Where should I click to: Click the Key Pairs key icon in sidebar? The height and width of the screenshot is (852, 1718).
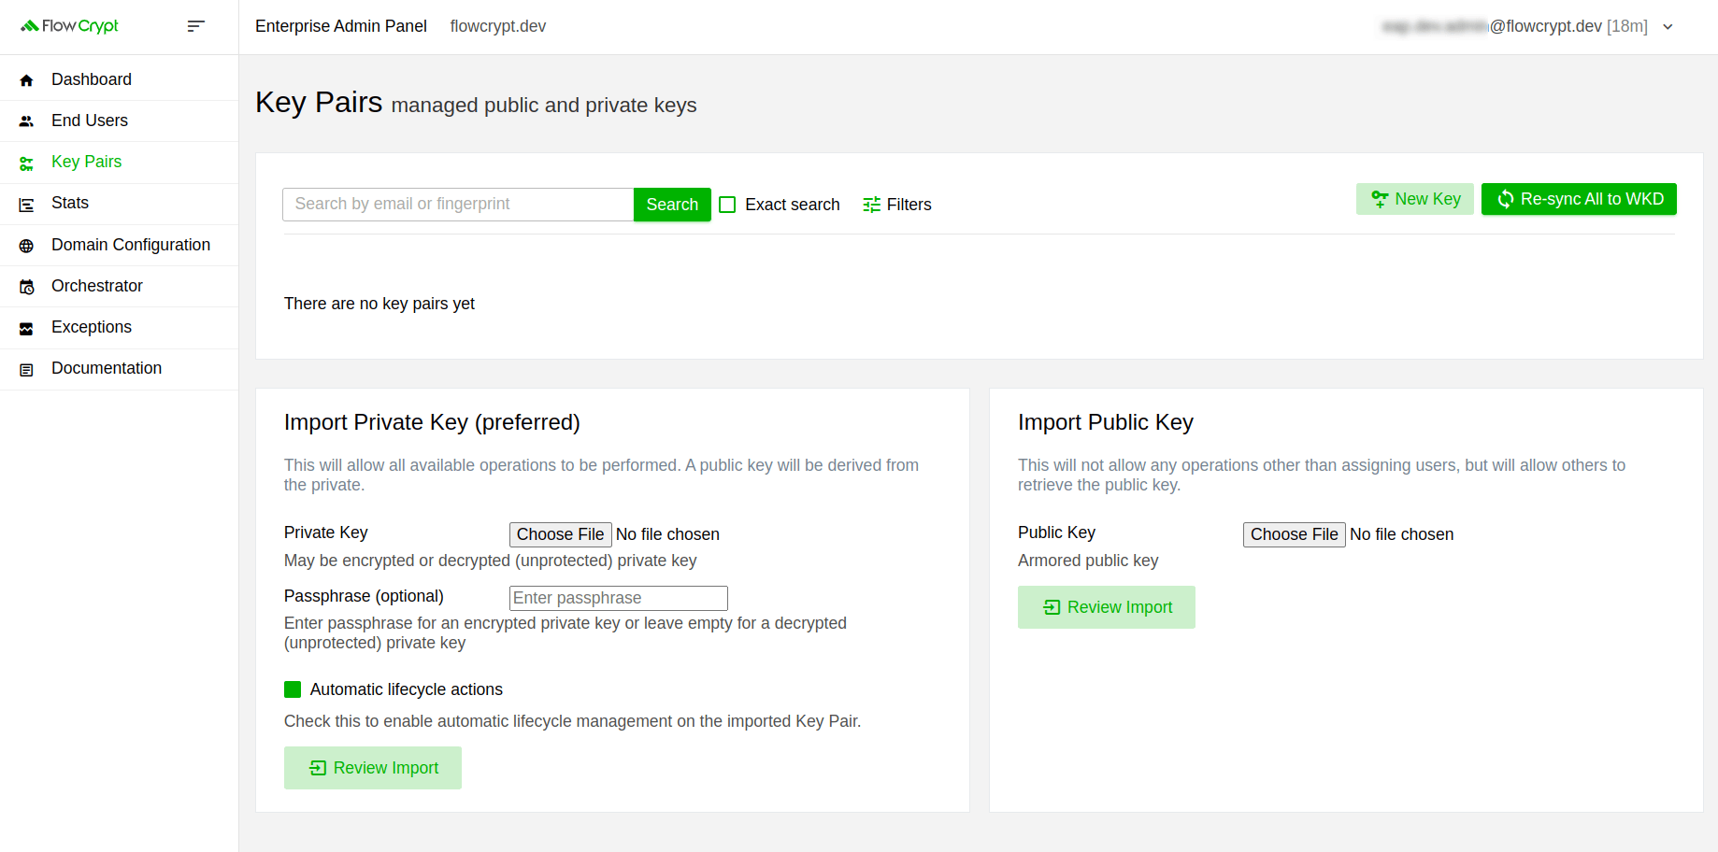click(26, 163)
